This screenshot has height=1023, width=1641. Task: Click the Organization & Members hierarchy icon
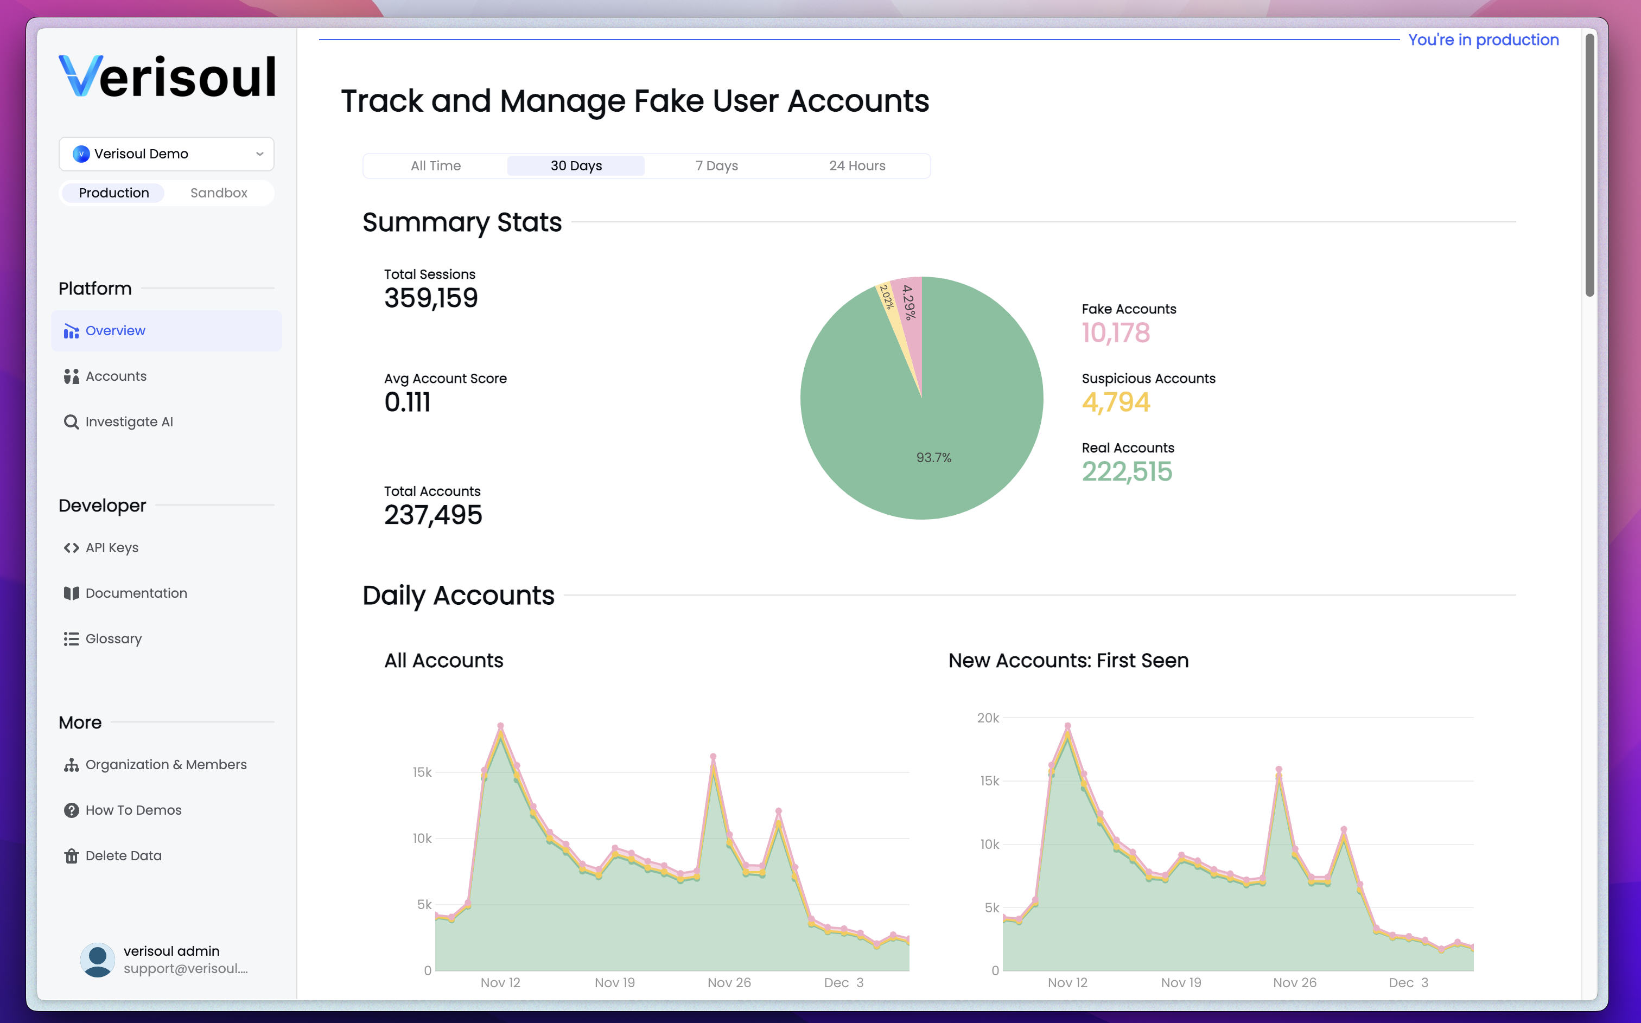(x=72, y=765)
